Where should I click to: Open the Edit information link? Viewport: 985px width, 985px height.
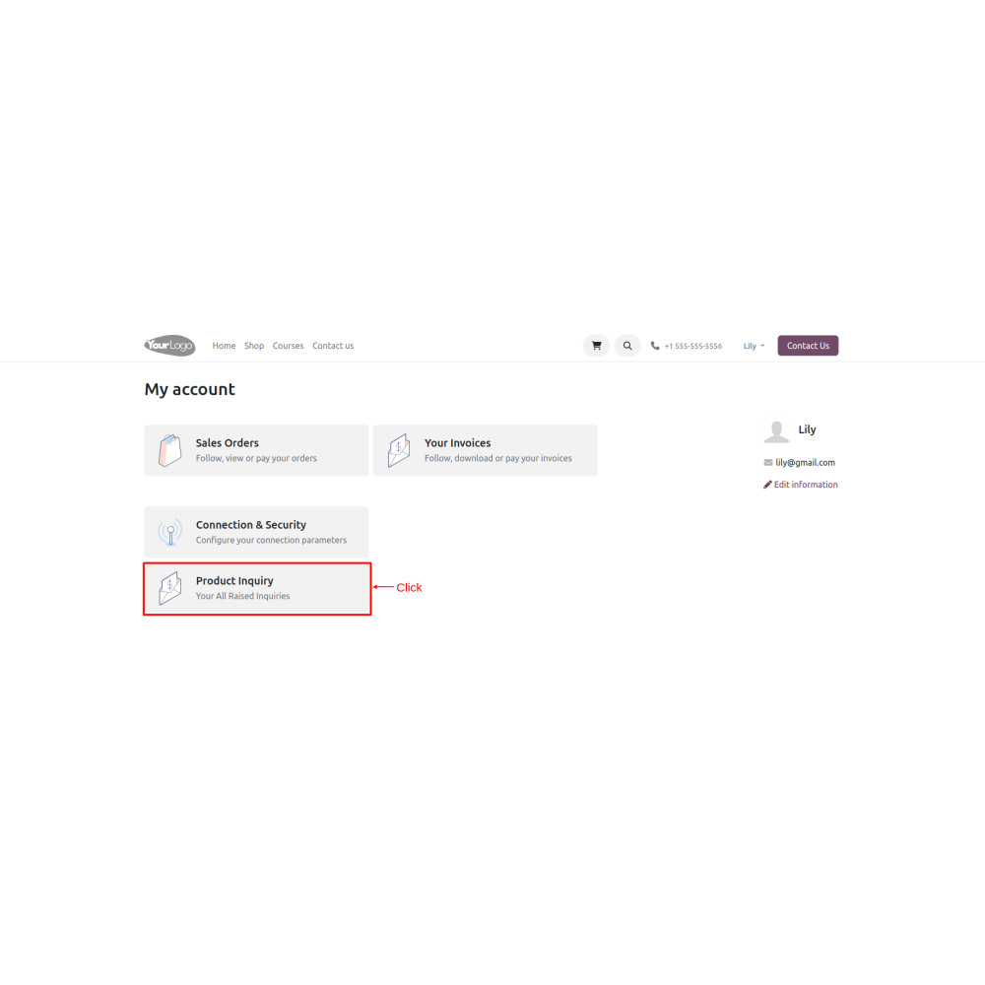click(x=806, y=485)
